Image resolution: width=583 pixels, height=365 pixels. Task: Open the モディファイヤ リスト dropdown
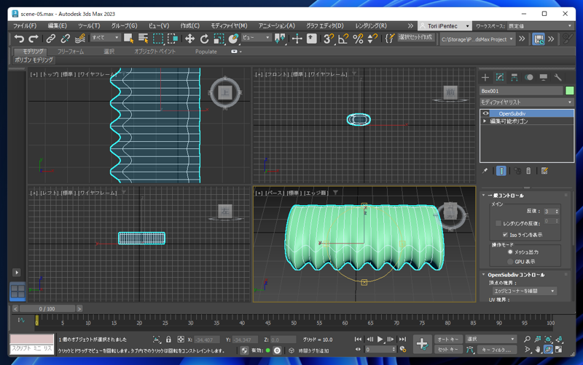pos(526,102)
